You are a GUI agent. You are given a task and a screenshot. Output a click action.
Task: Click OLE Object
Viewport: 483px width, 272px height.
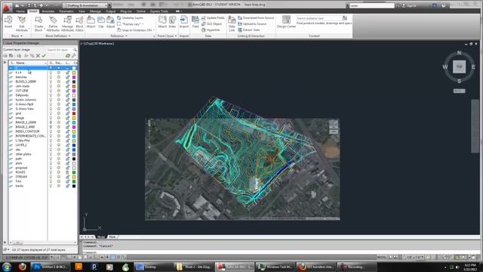pos(211,23)
